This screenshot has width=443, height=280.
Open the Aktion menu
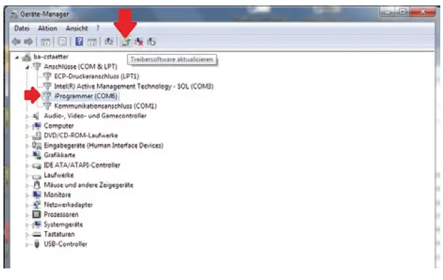(48, 28)
